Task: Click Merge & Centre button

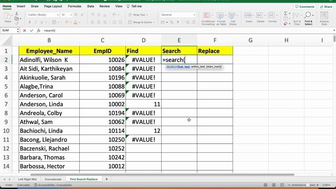Action: click(x=141, y=22)
